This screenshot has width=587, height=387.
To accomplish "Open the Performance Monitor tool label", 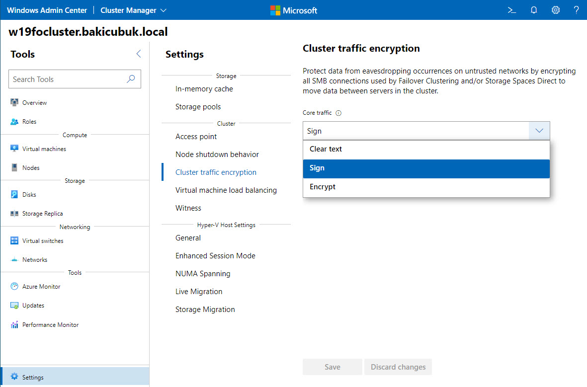I will point(51,325).
